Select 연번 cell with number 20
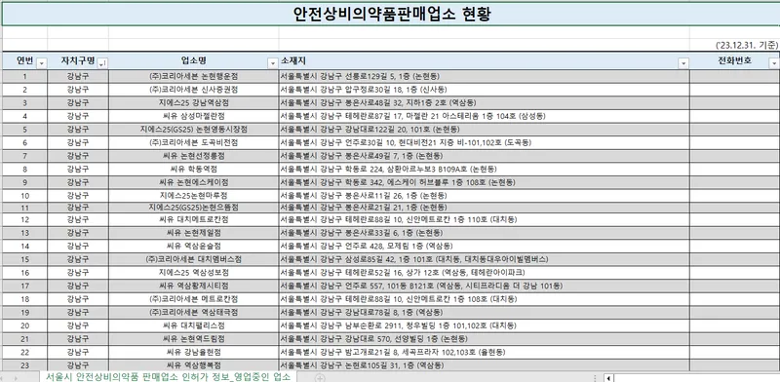Image resolution: width=780 pixels, height=382 pixels. pos(25,325)
